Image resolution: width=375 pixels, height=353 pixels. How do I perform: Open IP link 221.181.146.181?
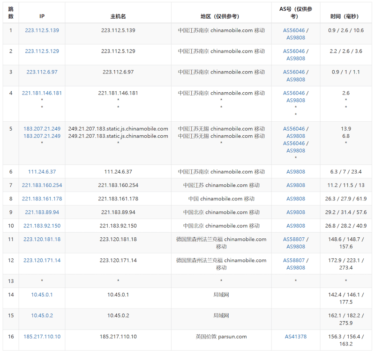click(42, 93)
